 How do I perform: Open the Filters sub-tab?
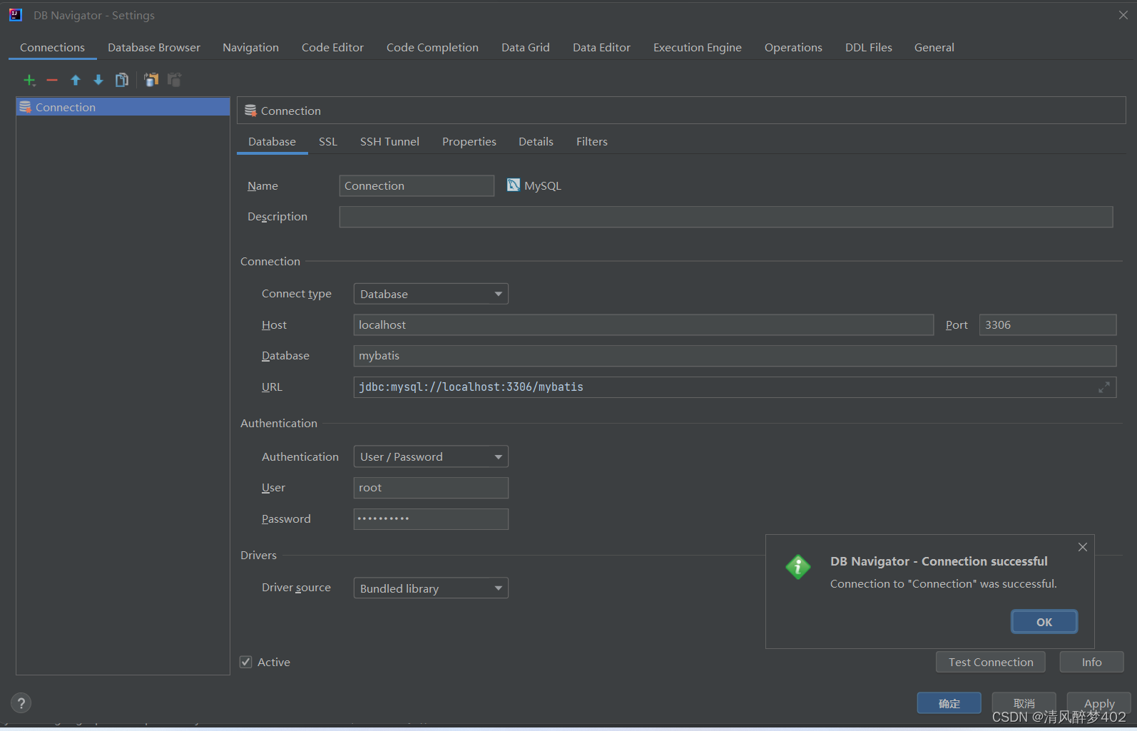592,141
